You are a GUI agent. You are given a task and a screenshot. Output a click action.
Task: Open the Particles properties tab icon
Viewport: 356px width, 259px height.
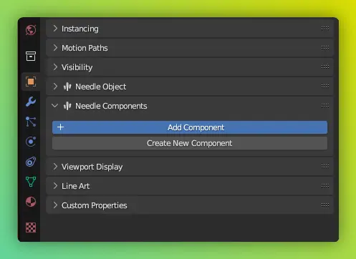coord(31,122)
